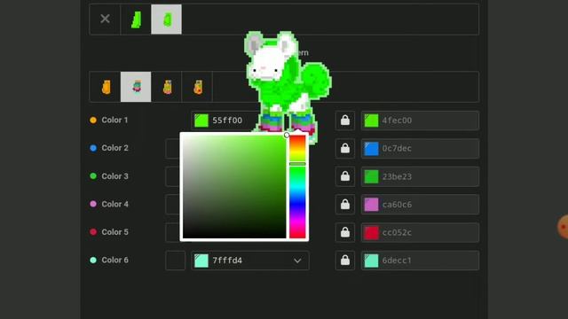Click the 6decc1 teal swatch
This screenshot has height=319, width=568.
371,261
